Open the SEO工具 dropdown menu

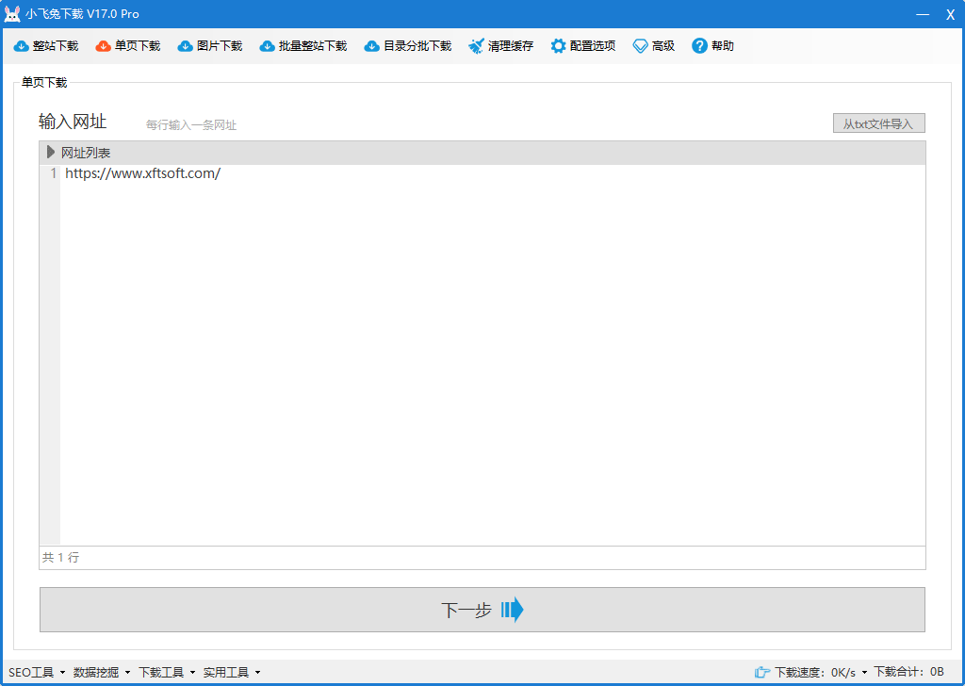point(37,672)
